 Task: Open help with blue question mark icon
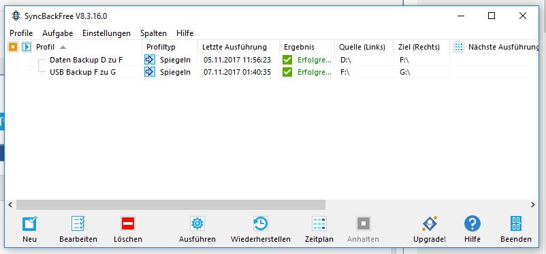[472, 223]
